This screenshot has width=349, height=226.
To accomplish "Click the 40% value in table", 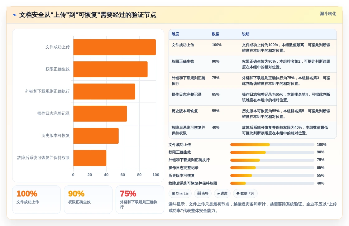I will 216,127.
